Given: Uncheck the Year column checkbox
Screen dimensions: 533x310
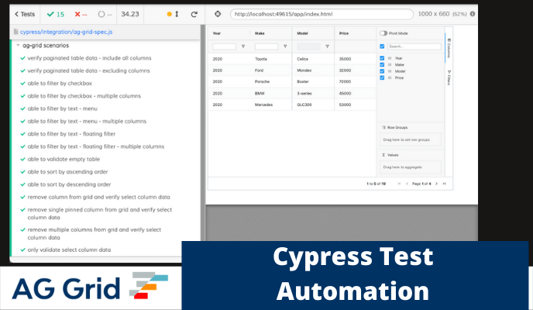Looking at the screenshot, I should (x=382, y=58).
